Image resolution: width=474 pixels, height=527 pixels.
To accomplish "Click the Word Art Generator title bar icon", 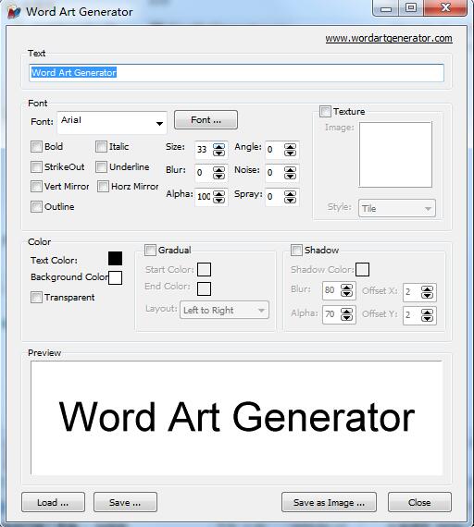I will (x=14, y=12).
